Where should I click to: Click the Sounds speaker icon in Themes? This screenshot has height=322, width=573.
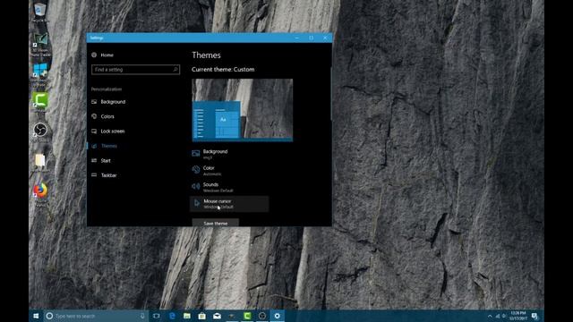196,187
